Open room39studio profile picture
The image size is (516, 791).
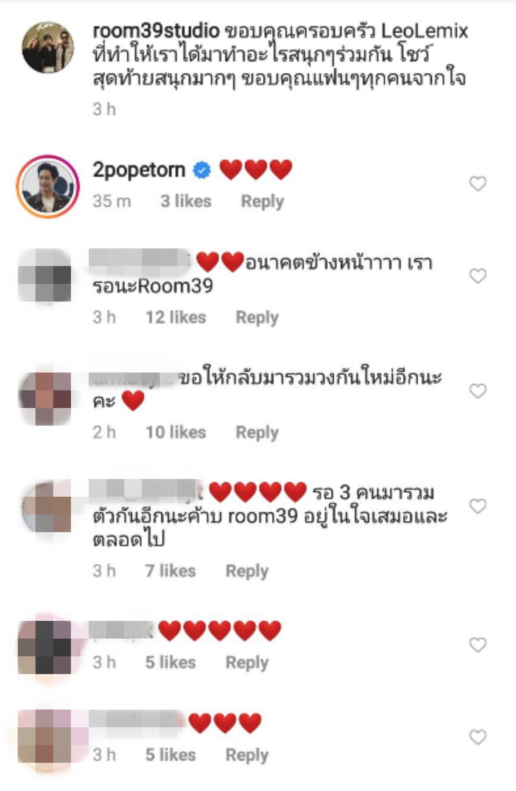pos(48,47)
